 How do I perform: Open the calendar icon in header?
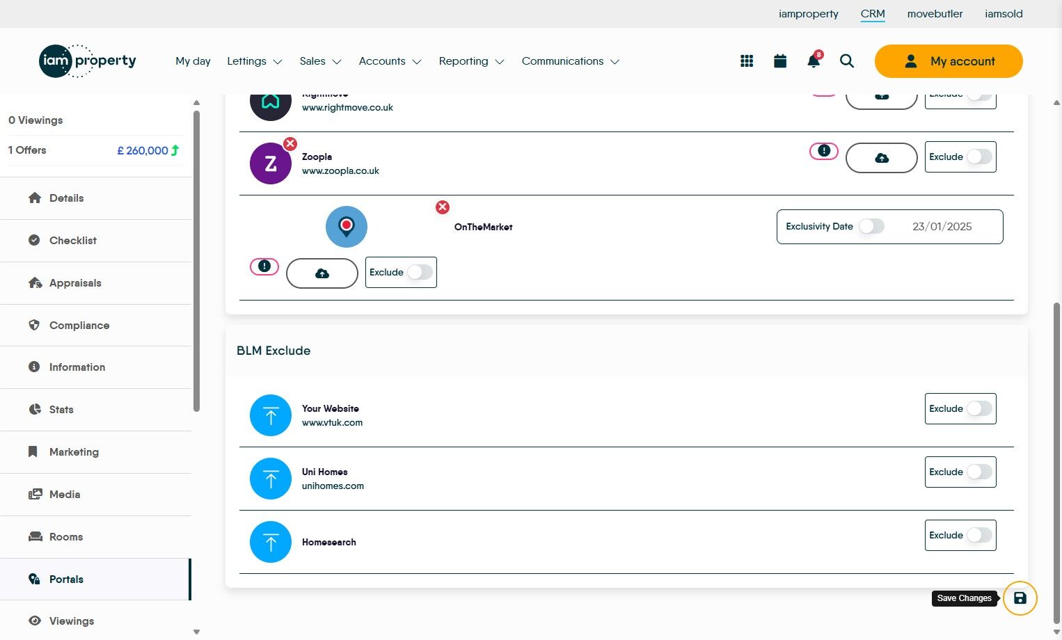(780, 61)
